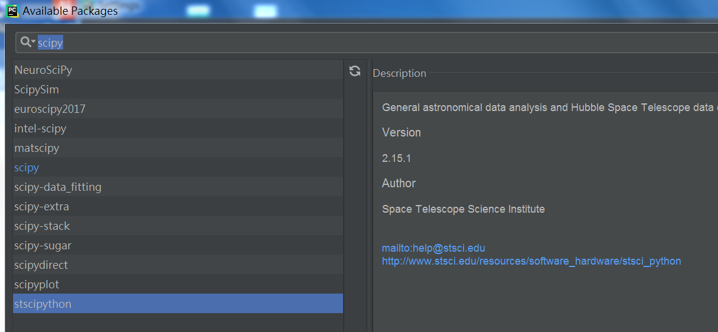Viewport: 718px width, 332px height.
Task: Select intel-scipy package
Action: tap(178, 128)
